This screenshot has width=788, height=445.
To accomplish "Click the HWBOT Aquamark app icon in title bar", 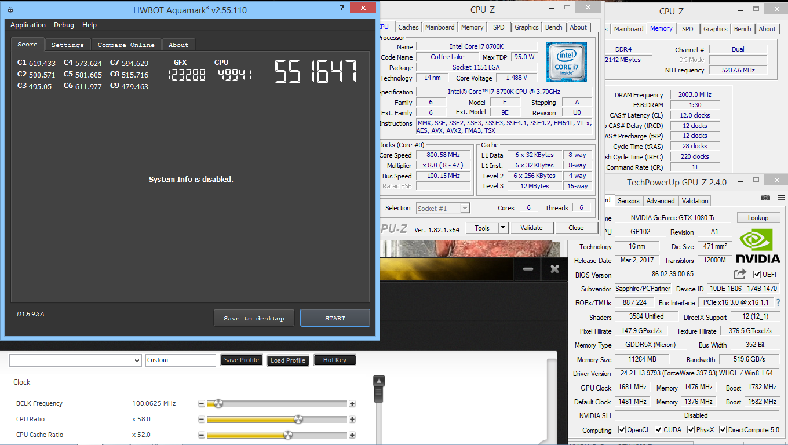I will pos(12,9).
